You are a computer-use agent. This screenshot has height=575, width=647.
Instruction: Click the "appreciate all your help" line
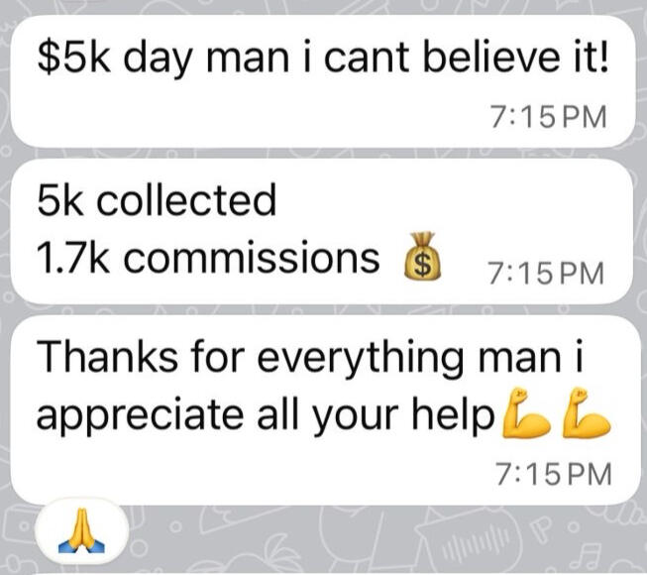click(x=266, y=415)
